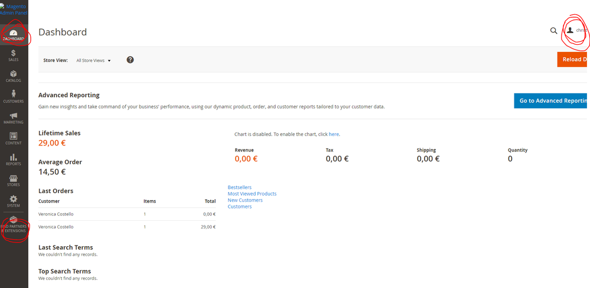Click the 'here' link to enable chart
590x288 pixels.
(334, 134)
